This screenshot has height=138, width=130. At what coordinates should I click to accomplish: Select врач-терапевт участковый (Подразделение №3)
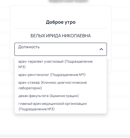[x=61, y=64]
